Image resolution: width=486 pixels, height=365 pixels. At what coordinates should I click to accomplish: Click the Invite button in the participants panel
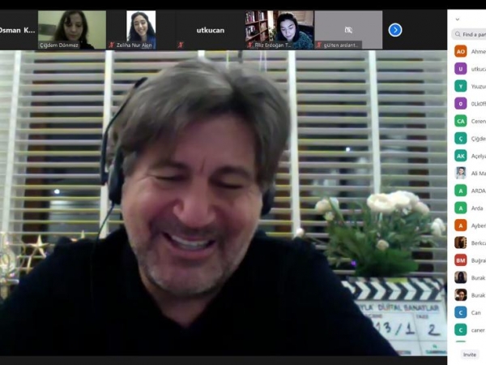pyautogui.click(x=469, y=354)
